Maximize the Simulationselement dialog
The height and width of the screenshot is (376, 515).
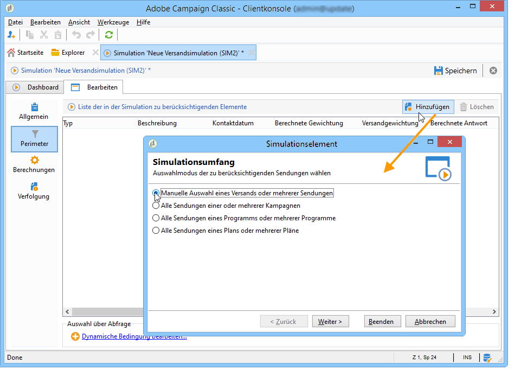[x=430, y=142]
